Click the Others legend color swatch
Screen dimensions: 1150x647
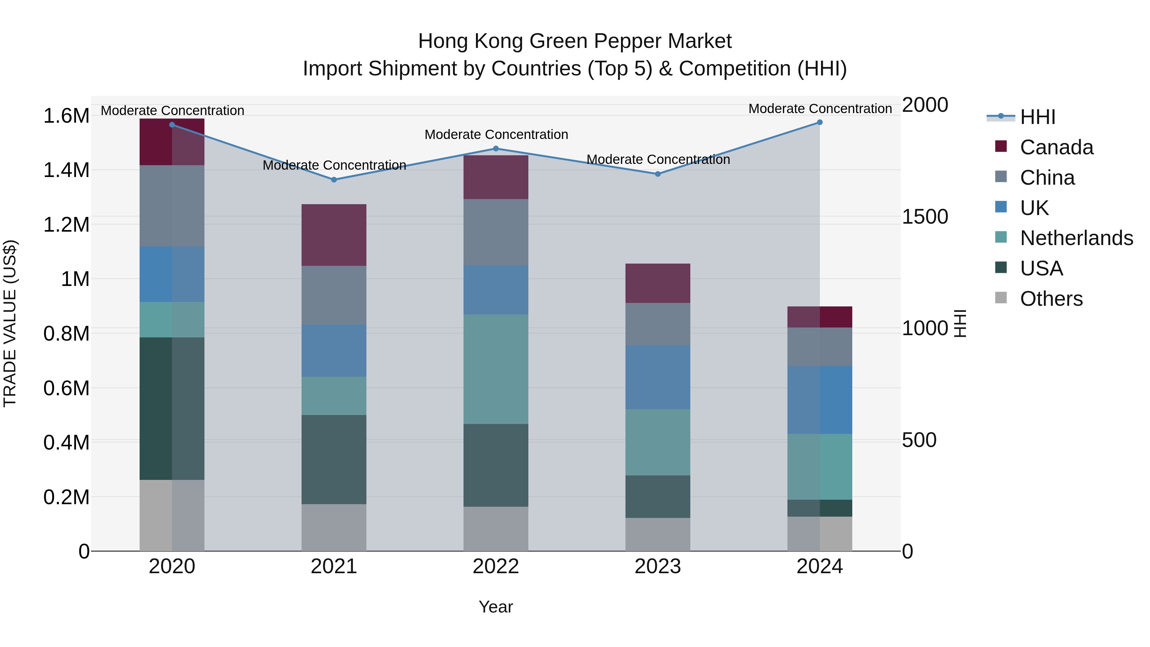pos(1001,297)
